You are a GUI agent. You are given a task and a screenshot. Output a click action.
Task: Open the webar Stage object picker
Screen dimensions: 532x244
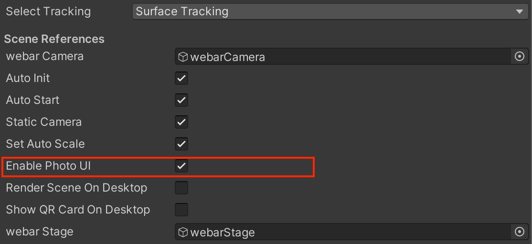pos(520,232)
